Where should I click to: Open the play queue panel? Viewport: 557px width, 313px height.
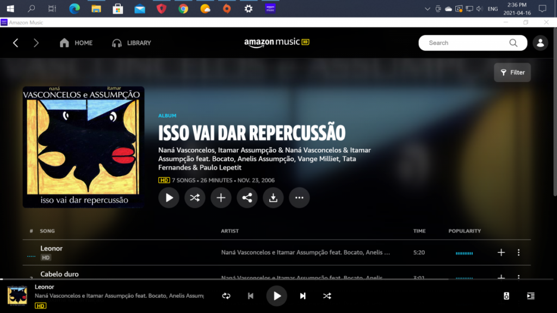pyautogui.click(x=531, y=296)
